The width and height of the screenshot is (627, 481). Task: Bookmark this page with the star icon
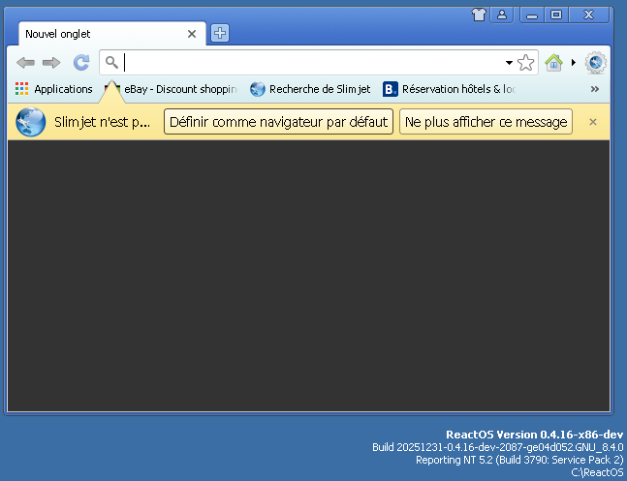pyautogui.click(x=525, y=63)
